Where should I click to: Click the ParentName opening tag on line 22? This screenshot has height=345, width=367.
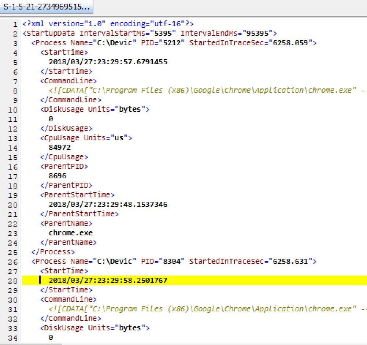(x=66, y=223)
